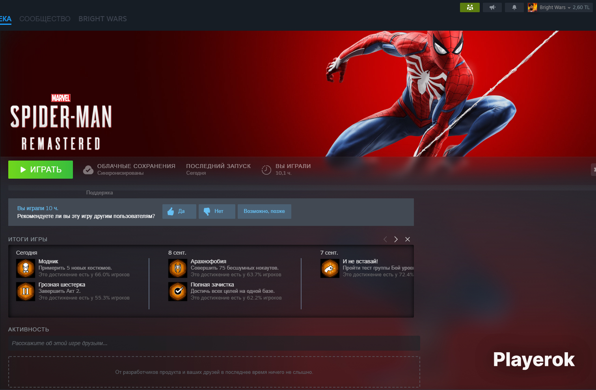Recommend the game with Да
596x390 pixels.
[x=179, y=211]
